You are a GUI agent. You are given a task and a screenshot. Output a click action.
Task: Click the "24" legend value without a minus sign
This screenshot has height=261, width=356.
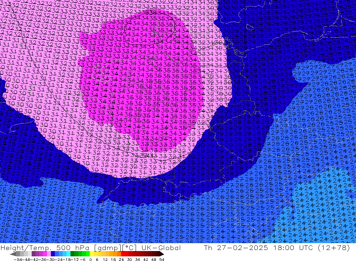click(x=121, y=260)
